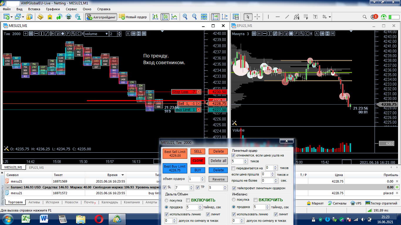The width and height of the screenshot is (401, 225).
Task: Click the Тестер стратегий button
Action: [381, 203]
